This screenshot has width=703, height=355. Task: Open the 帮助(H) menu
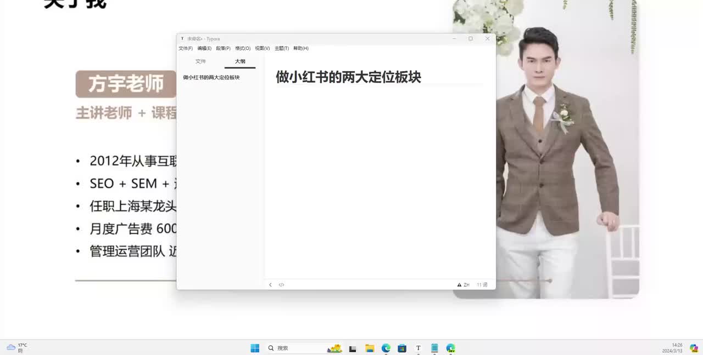pos(301,48)
